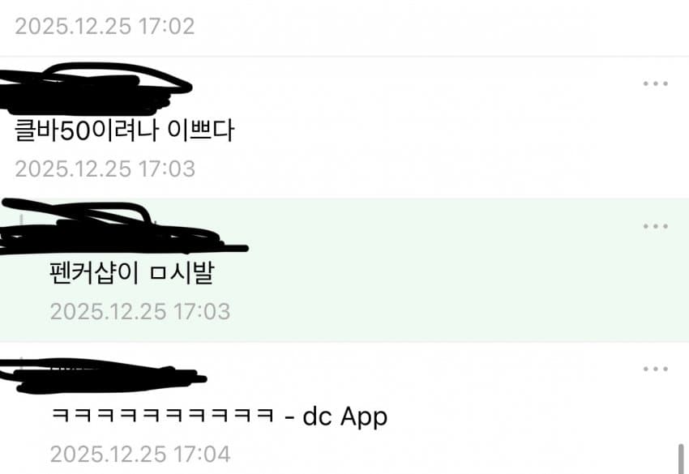The image size is (689, 474).
Task: Tap the redacted nickname above the ㅋㅋㅋ reply
Action: (x=103, y=376)
